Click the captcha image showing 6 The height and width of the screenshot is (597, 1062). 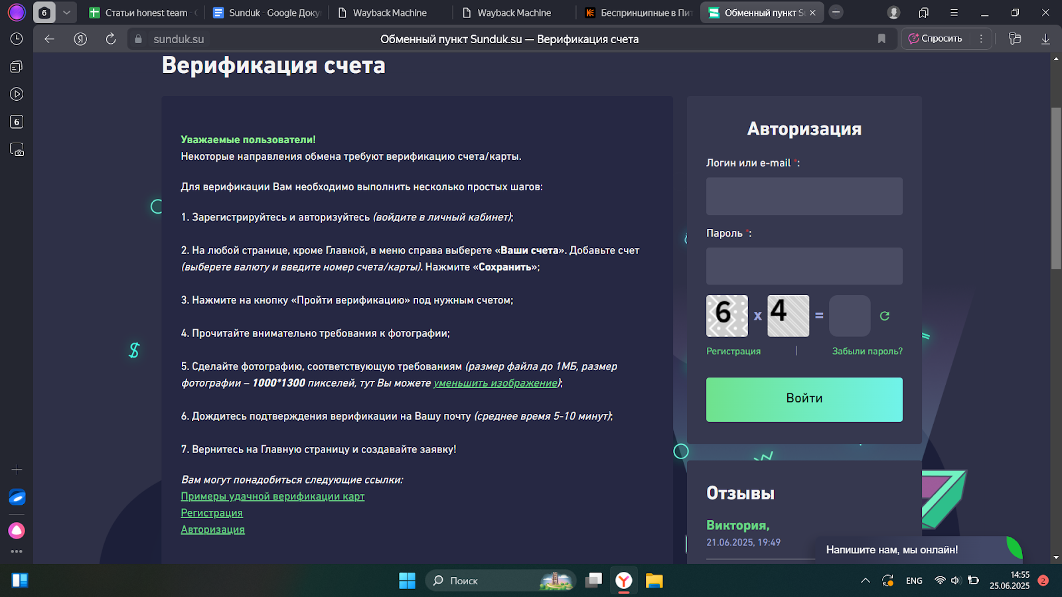click(727, 316)
